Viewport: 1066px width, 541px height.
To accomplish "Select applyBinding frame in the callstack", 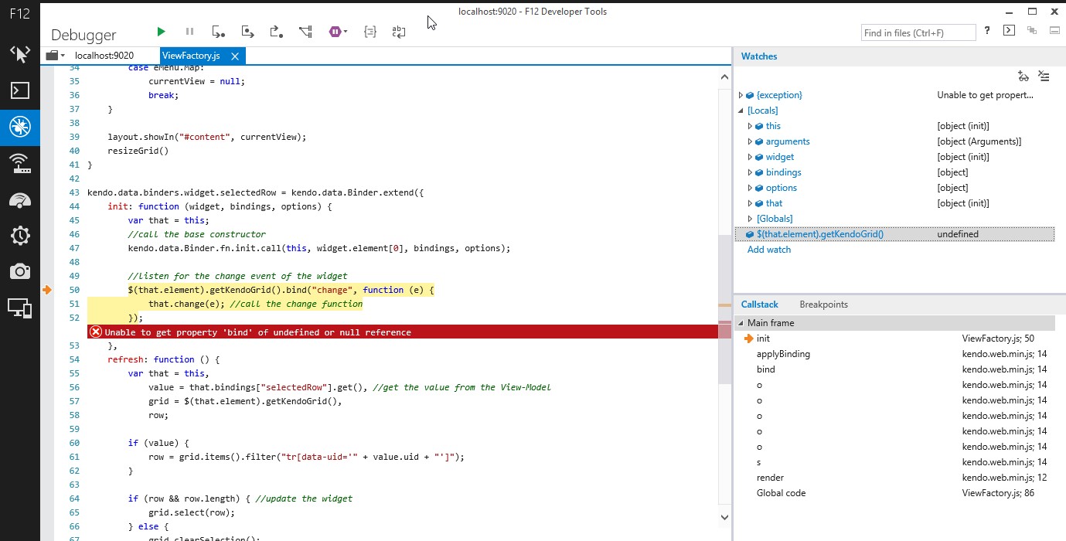I will pos(783,354).
